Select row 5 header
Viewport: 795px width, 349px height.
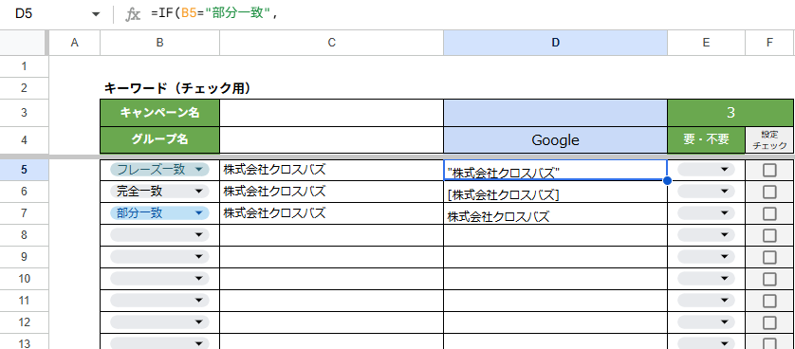[x=24, y=170]
